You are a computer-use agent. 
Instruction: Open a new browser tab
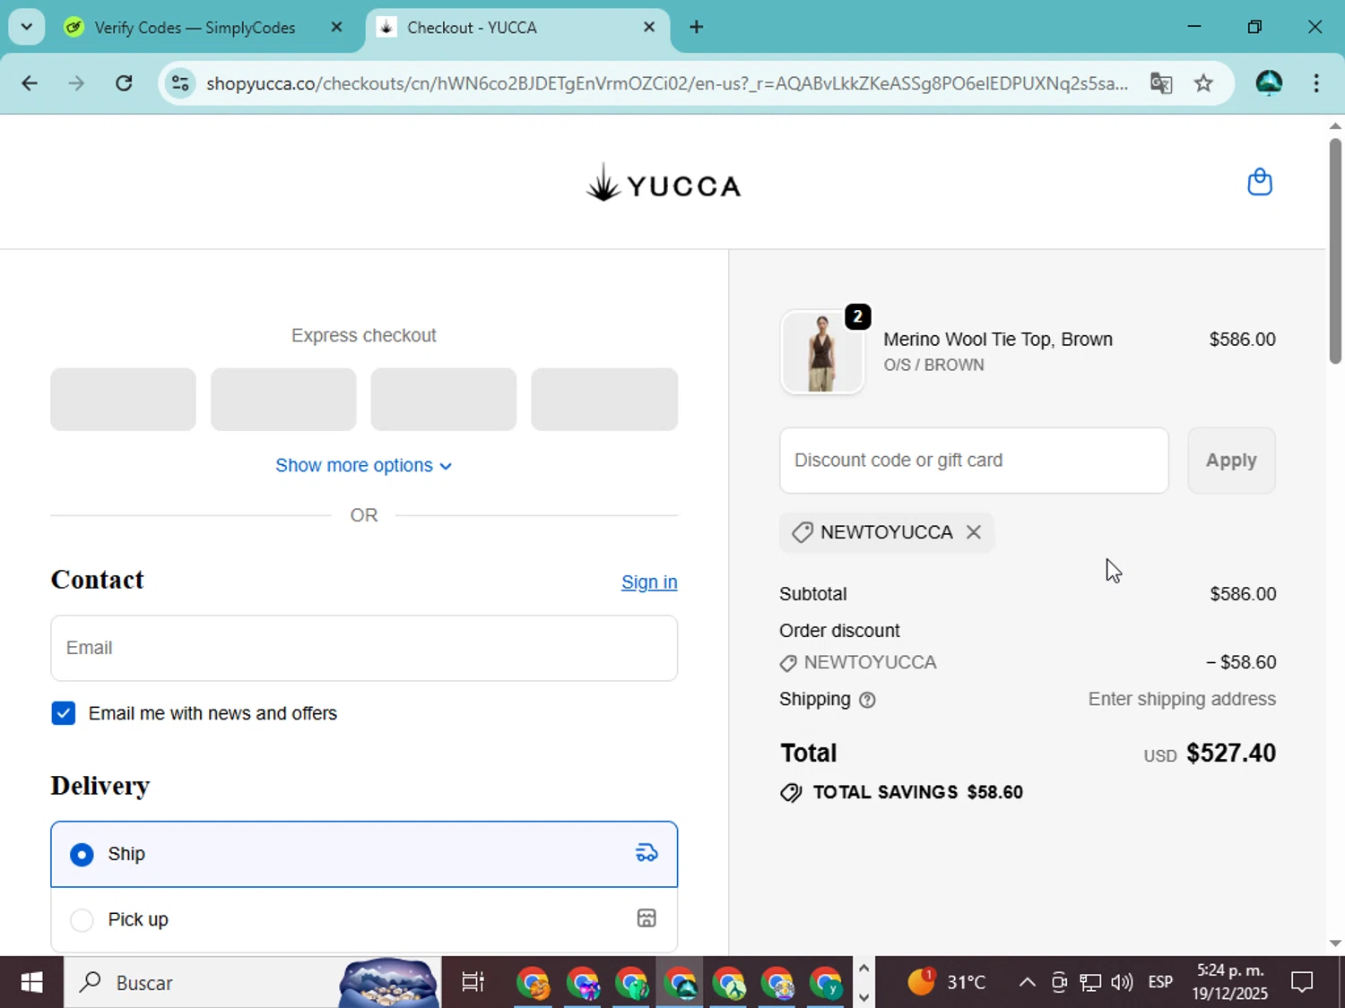[x=697, y=27]
